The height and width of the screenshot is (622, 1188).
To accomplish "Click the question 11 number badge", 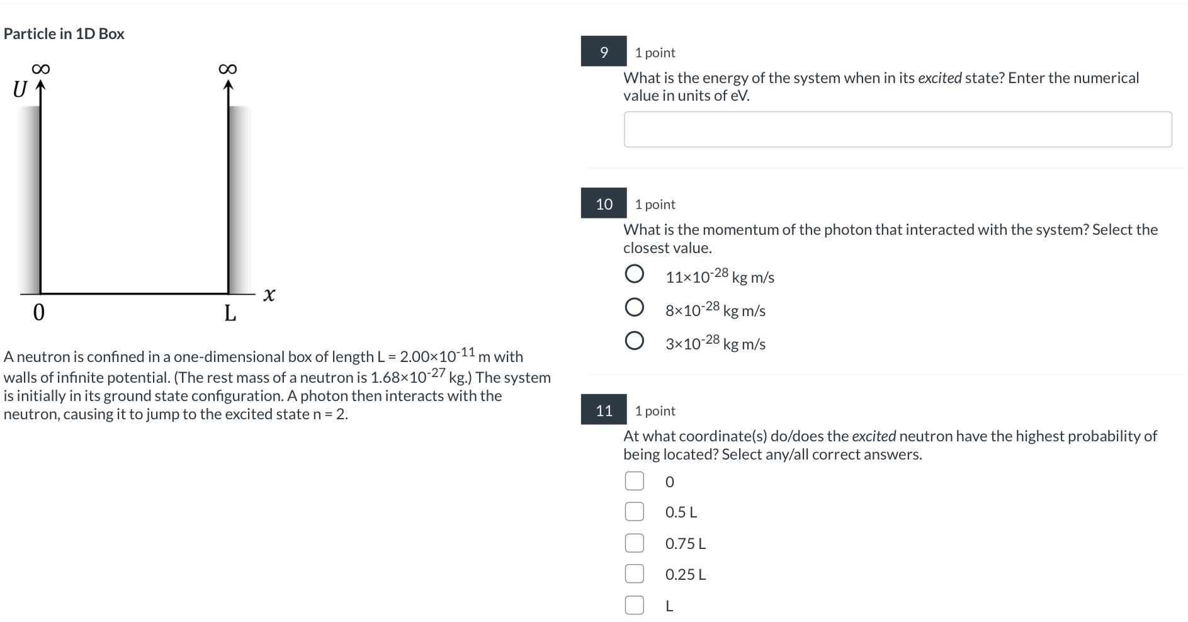I will point(603,410).
